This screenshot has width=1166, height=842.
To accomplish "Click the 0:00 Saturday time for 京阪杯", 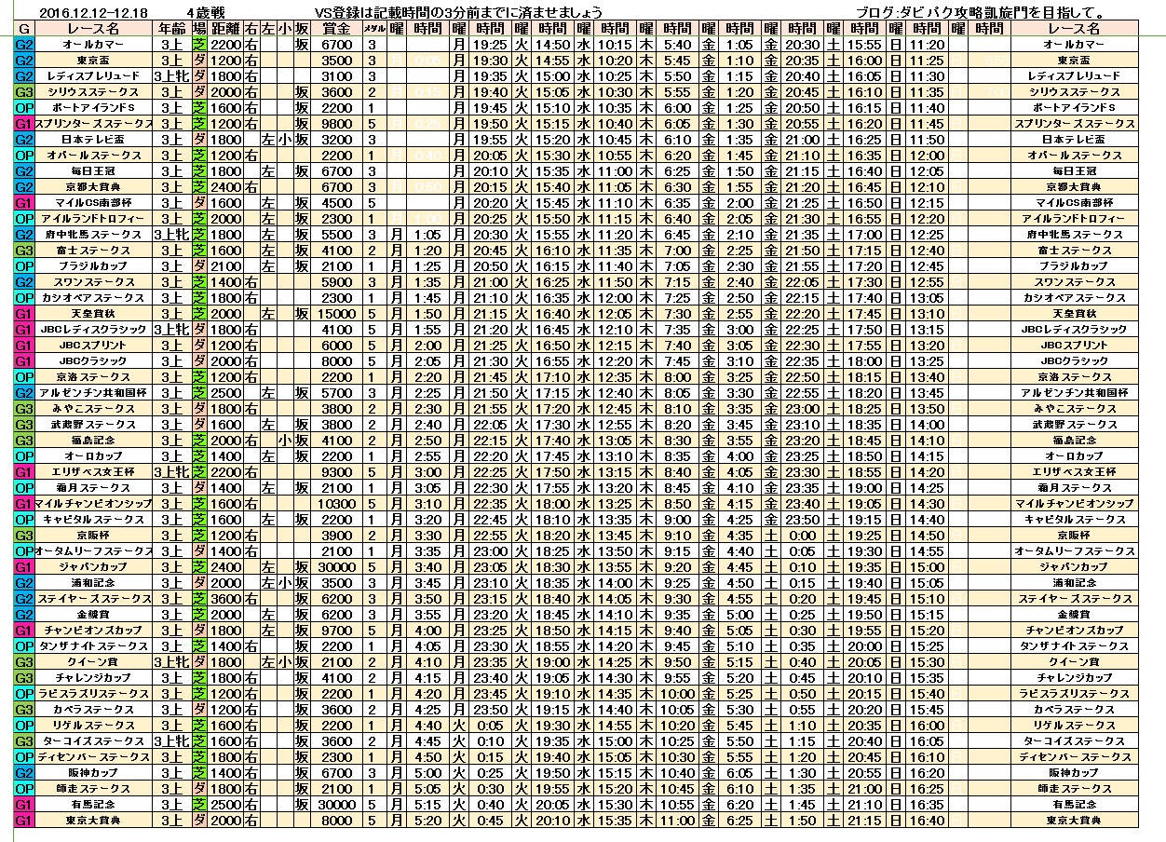I will tap(802, 535).
